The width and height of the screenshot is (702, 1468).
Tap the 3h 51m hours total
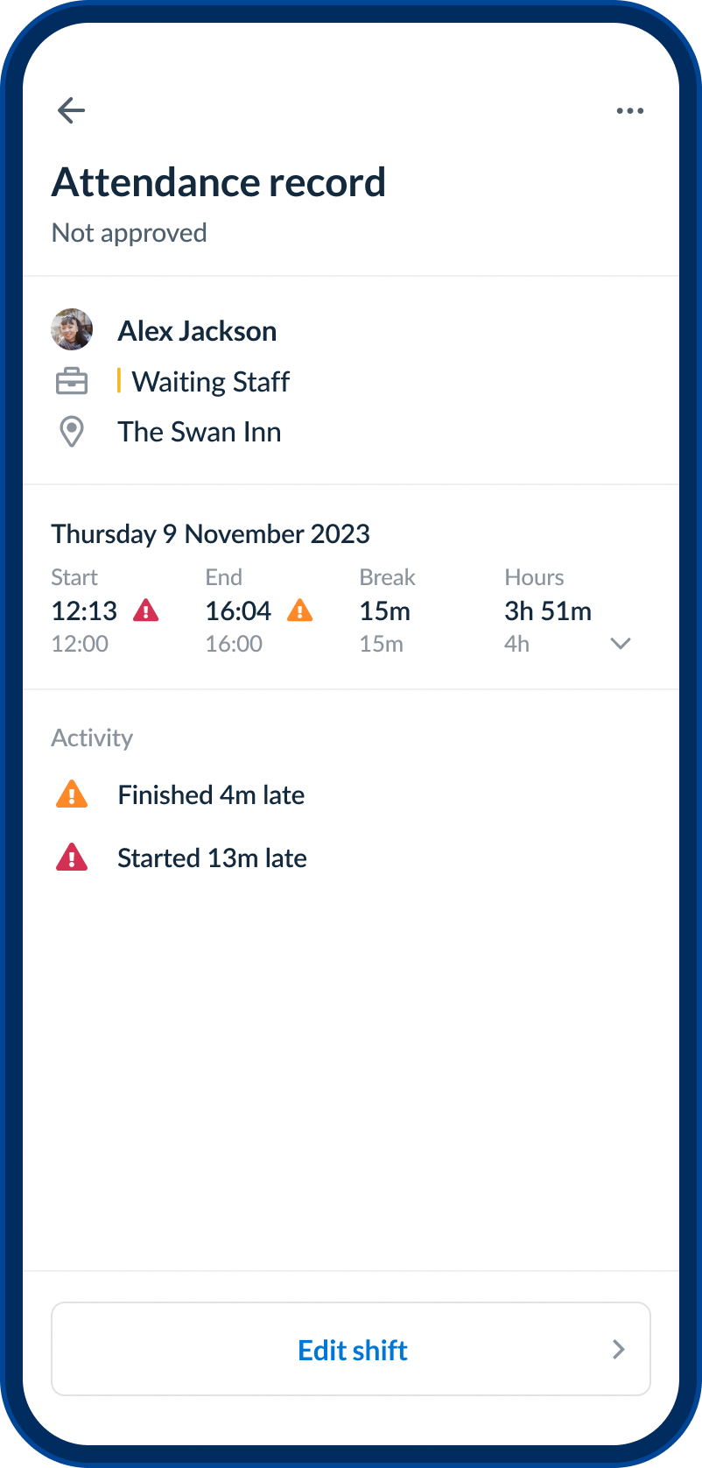coord(548,611)
